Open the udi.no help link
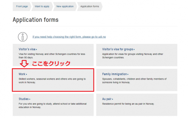Viewport: 188px width, 118px height. tap(69, 37)
